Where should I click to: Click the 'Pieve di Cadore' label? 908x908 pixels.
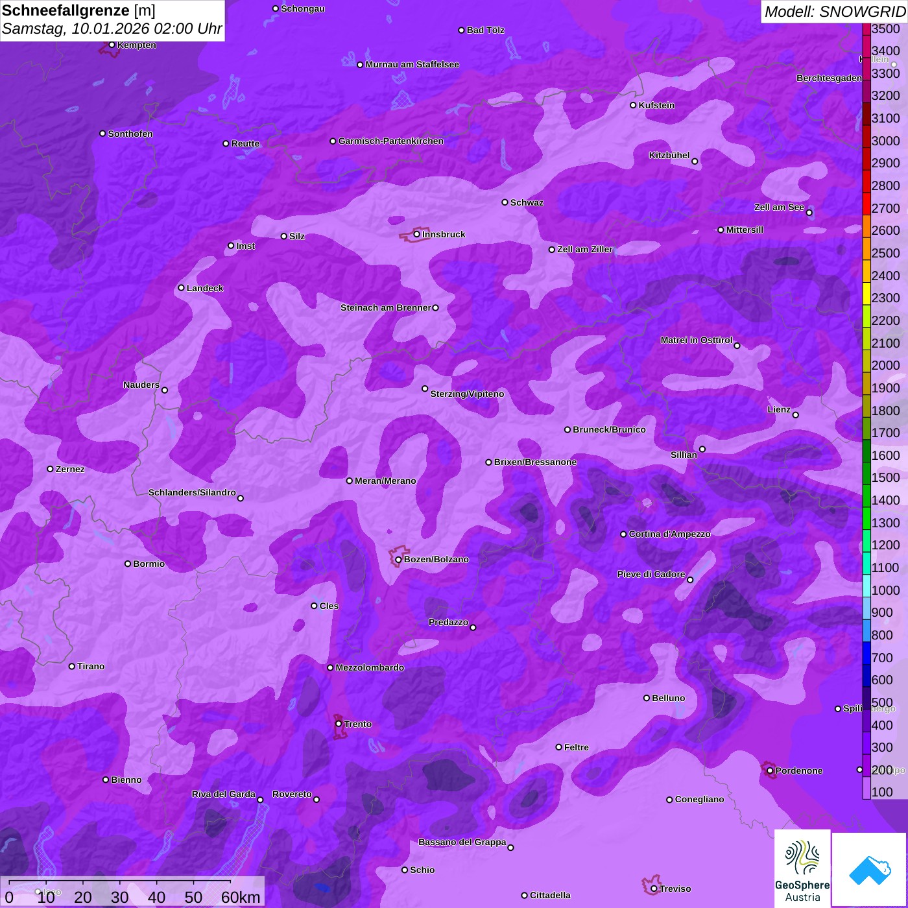pos(651,574)
